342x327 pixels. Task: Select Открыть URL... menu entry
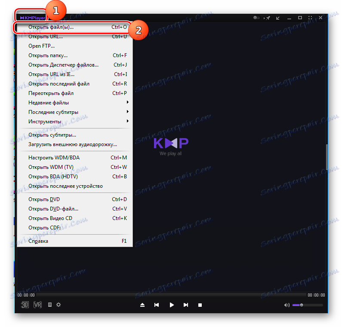coord(75,37)
